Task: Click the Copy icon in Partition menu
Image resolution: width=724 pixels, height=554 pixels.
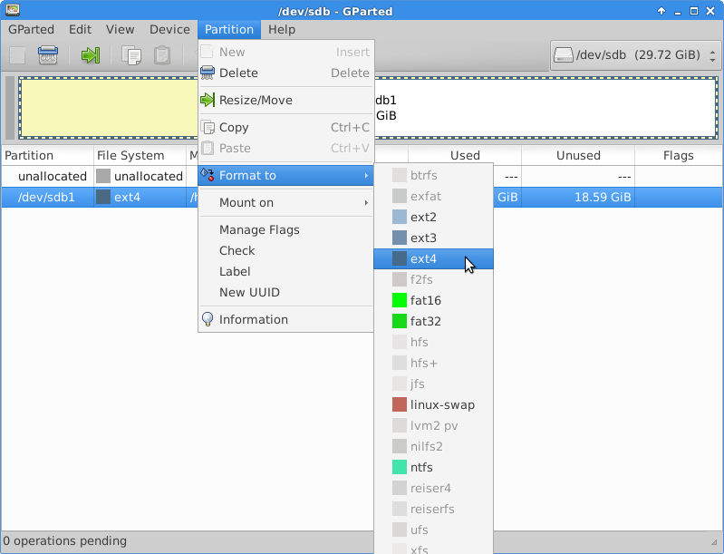Action: click(x=208, y=127)
